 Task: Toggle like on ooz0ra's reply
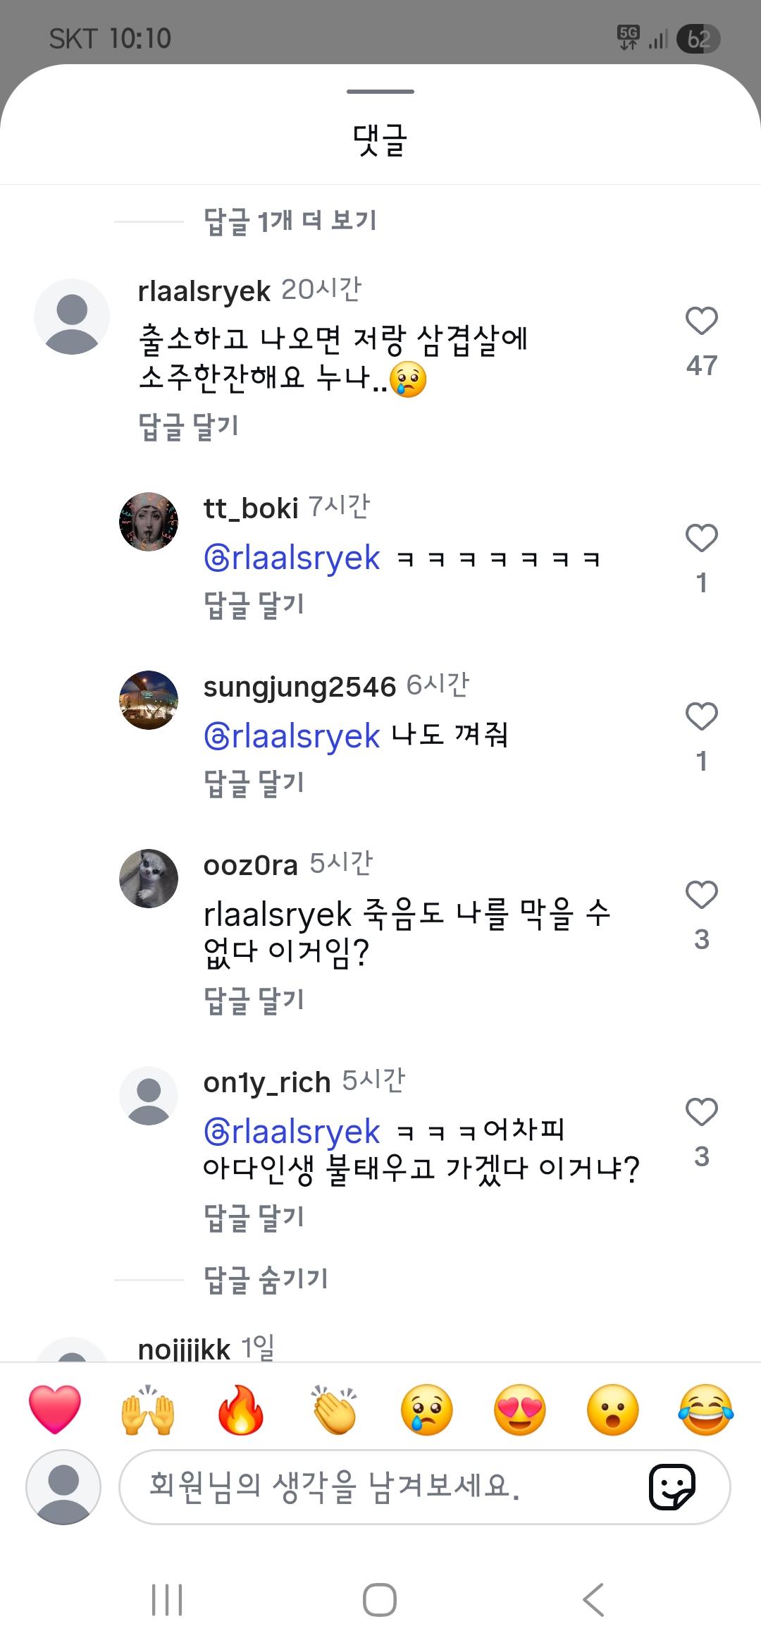pyautogui.click(x=702, y=896)
